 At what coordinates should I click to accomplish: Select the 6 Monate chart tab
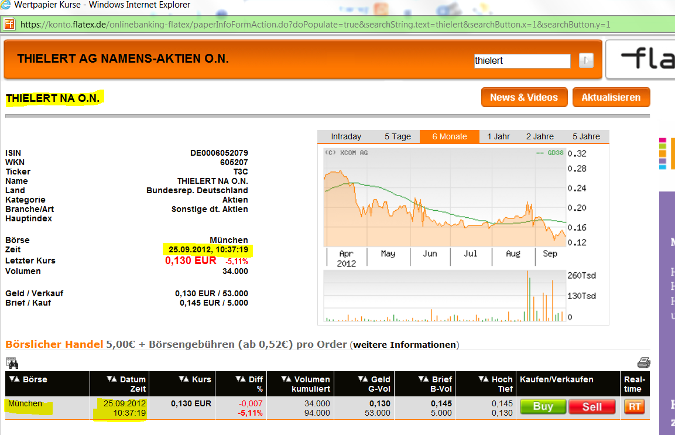[450, 136]
